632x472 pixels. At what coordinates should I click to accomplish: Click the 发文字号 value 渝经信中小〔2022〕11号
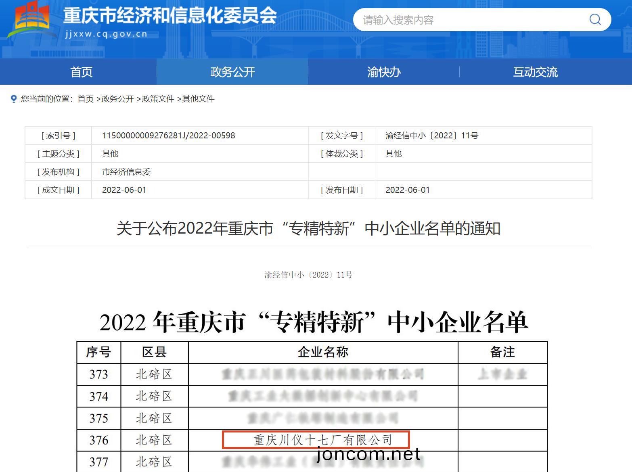(431, 136)
